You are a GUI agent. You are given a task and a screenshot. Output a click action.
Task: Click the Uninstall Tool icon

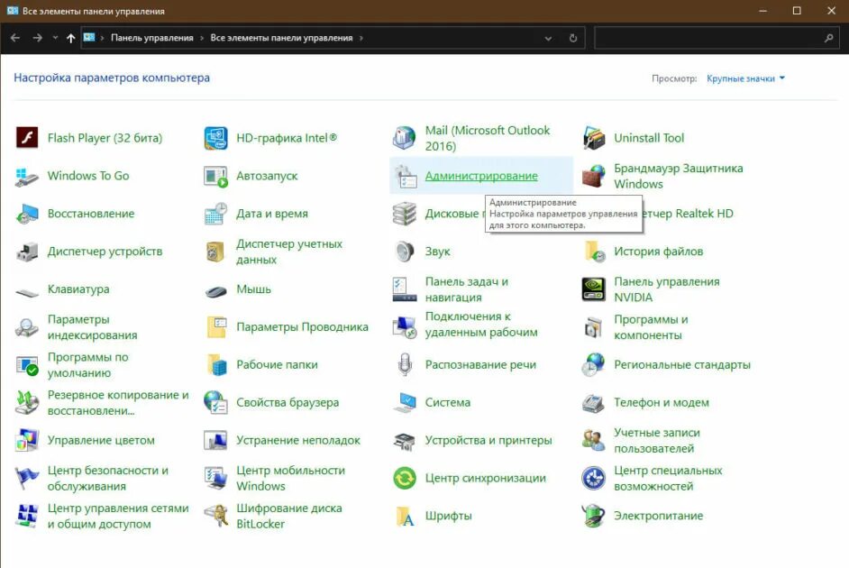(593, 138)
